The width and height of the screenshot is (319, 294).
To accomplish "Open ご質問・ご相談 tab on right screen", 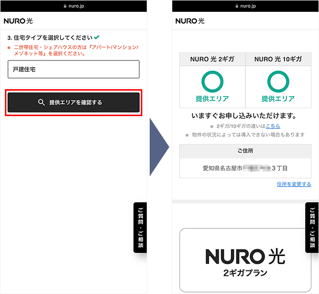I will tap(312, 227).
